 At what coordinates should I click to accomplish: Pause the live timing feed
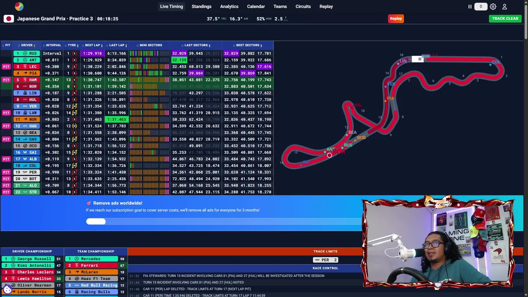pyautogui.click(x=470, y=7)
